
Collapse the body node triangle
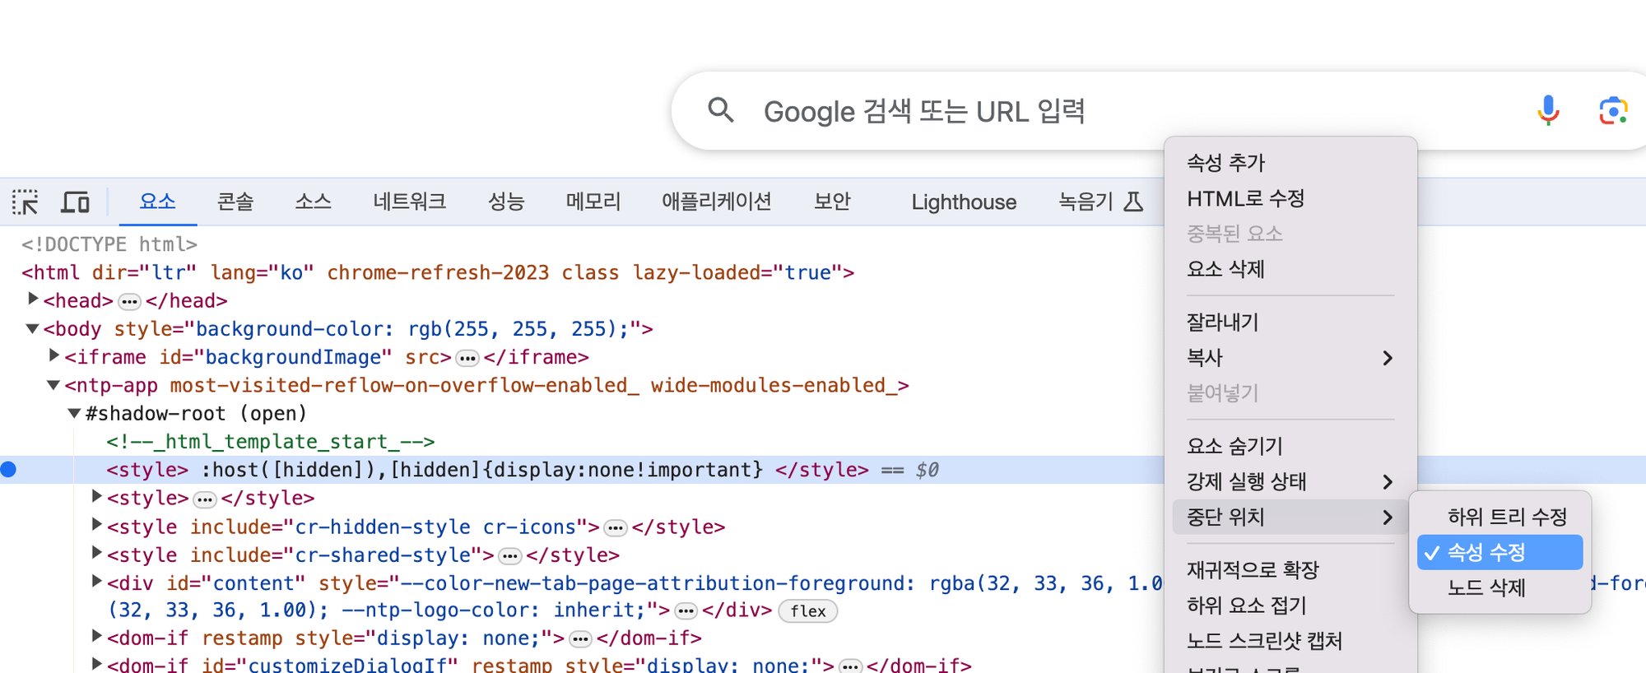coord(33,328)
